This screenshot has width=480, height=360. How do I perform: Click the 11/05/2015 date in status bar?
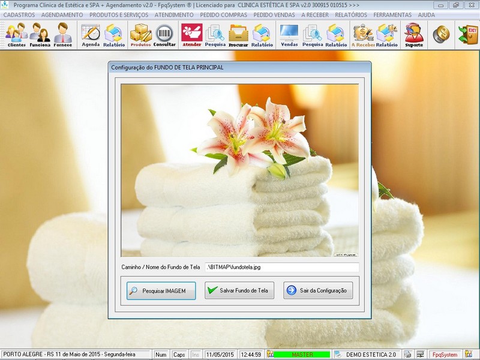(220, 355)
